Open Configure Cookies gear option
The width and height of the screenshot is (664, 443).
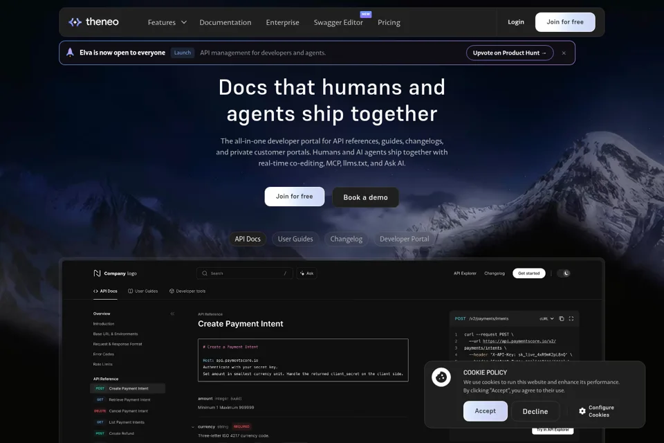point(596,411)
